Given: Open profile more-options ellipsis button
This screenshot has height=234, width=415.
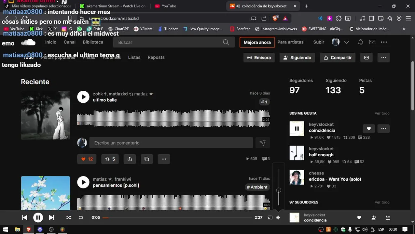Looking at the screenshot, I should click(383, 58).
